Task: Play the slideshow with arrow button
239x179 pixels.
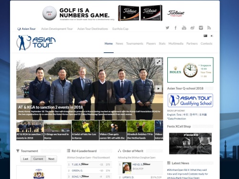Action: coord(159,88)
